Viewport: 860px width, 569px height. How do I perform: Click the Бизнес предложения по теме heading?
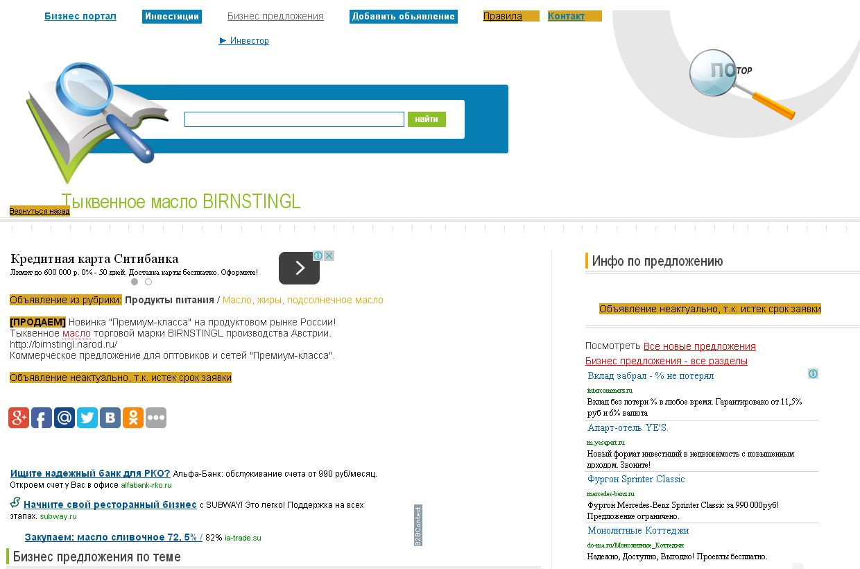[x=97, y=557]
